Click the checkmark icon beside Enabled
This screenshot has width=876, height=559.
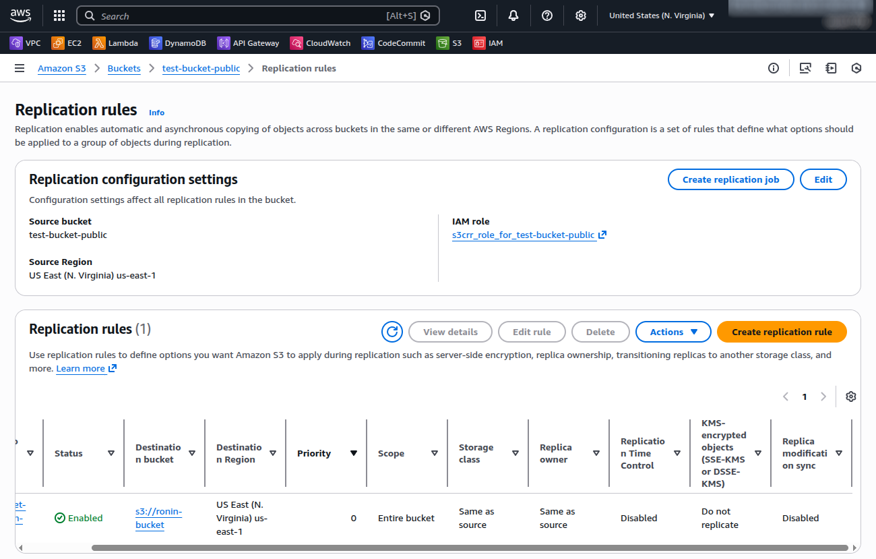coord(60,518)
